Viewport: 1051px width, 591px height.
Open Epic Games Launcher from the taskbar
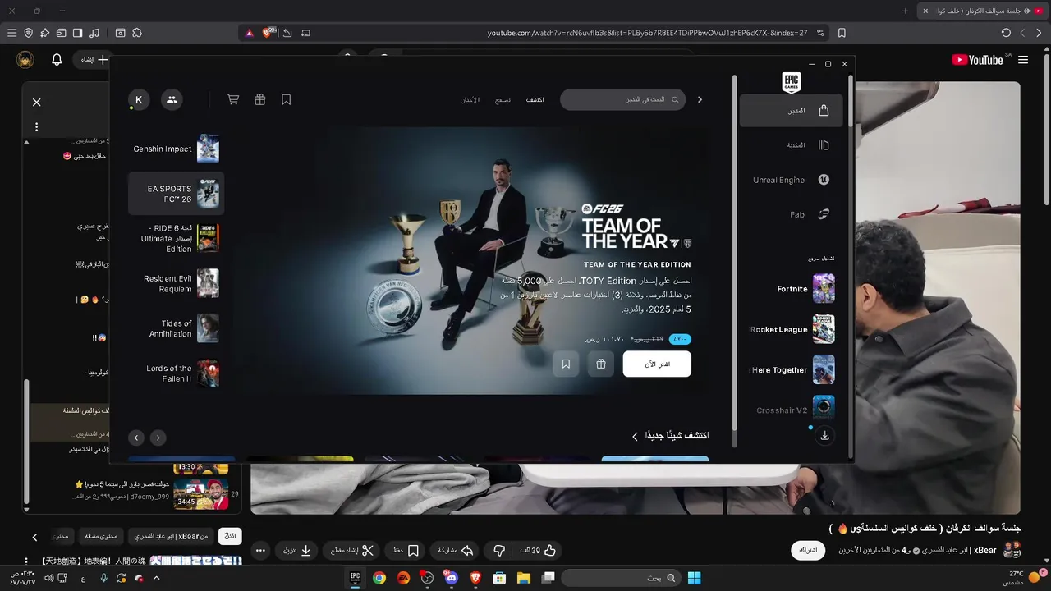tap(356, 578)
